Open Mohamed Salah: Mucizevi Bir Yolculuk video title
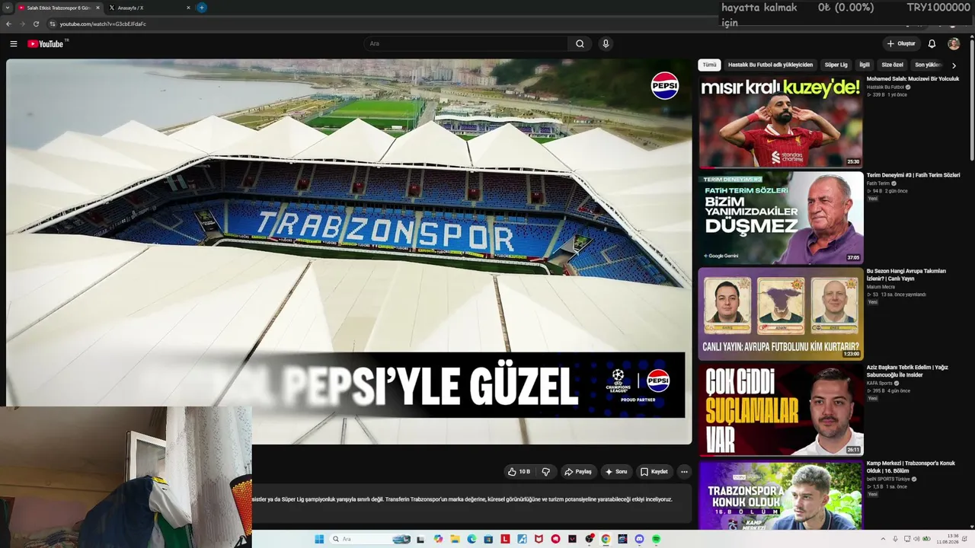975x548 pixels. click(x=913, y=79)
